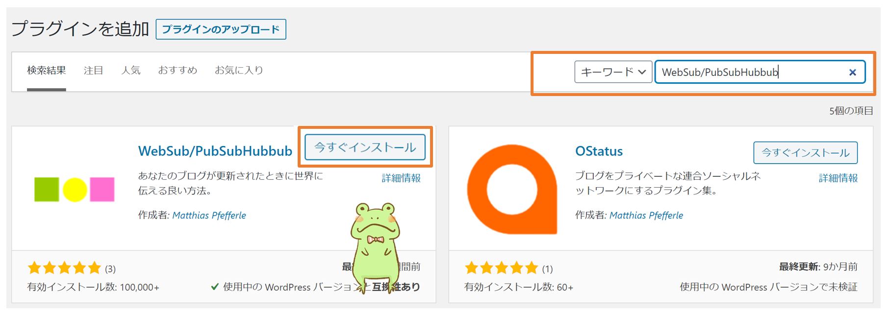
Task: Click the WebSub/PubSubHubbub plugin logo
Action: tap(74, 189)
